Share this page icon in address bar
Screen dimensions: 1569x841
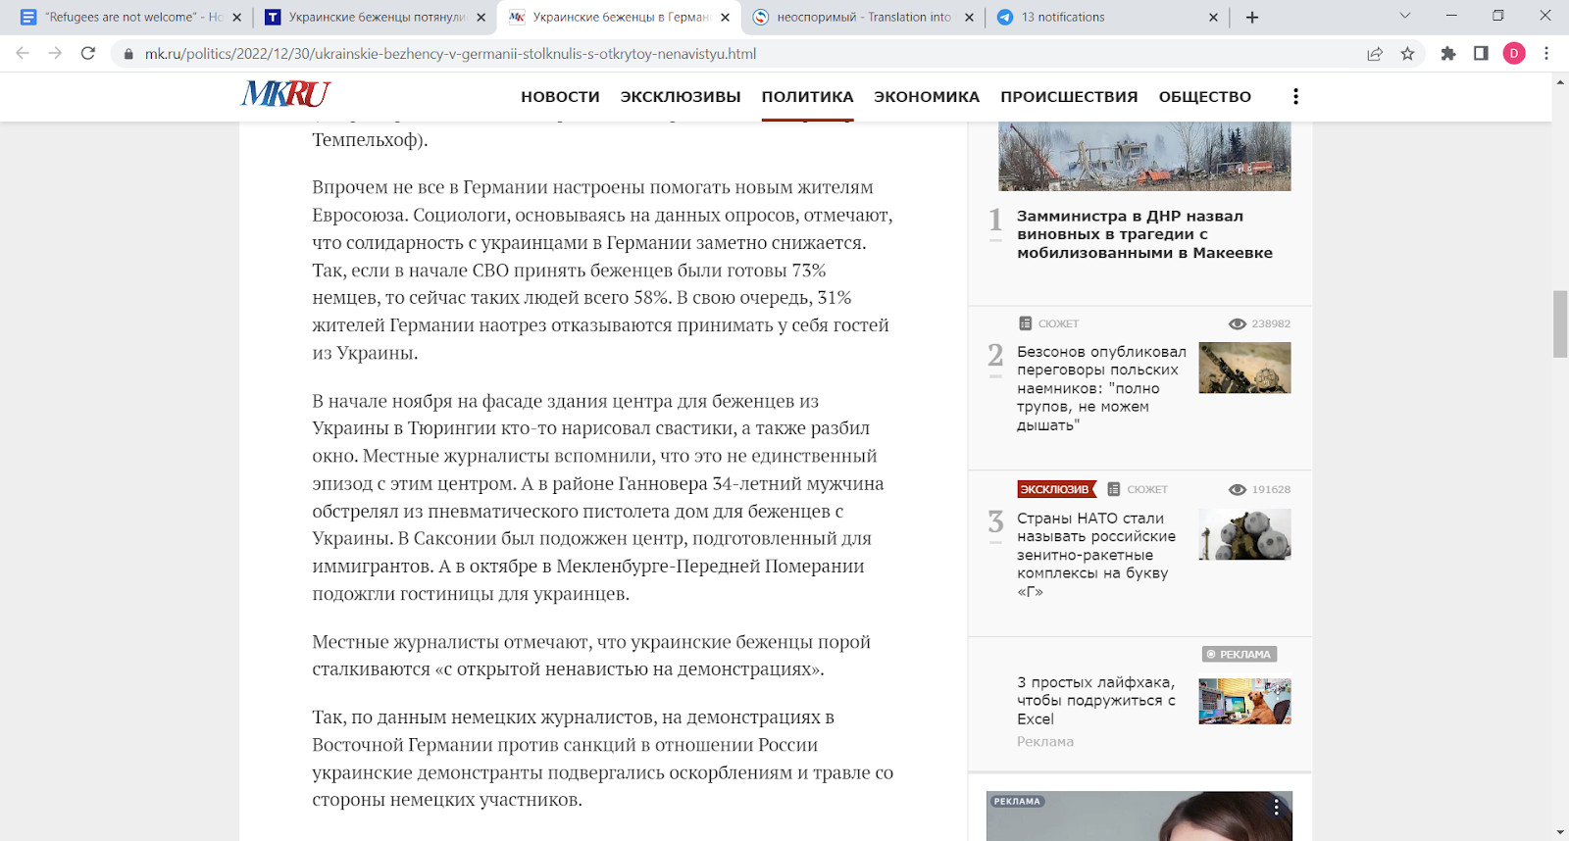pyautogui.click(x=1375, y=54)
